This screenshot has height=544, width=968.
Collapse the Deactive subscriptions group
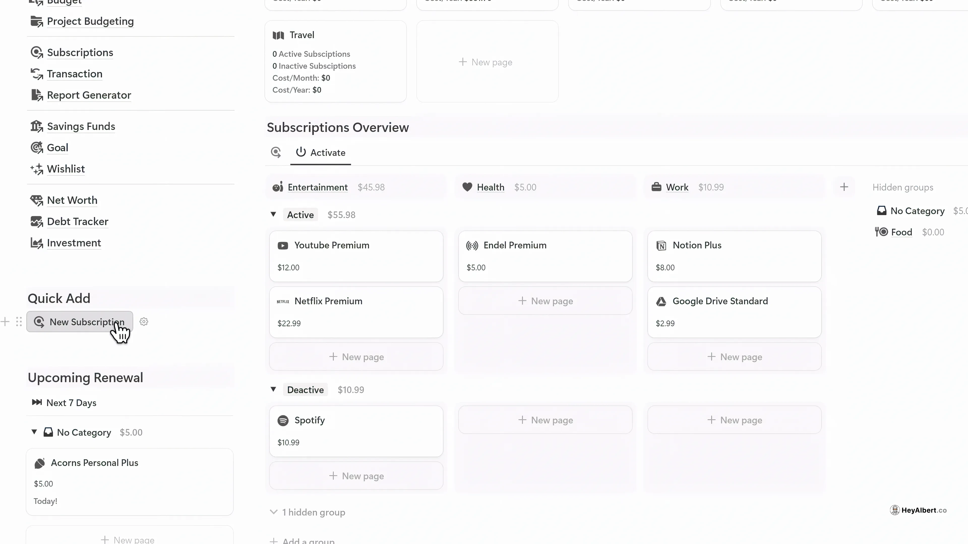(273, 389)
